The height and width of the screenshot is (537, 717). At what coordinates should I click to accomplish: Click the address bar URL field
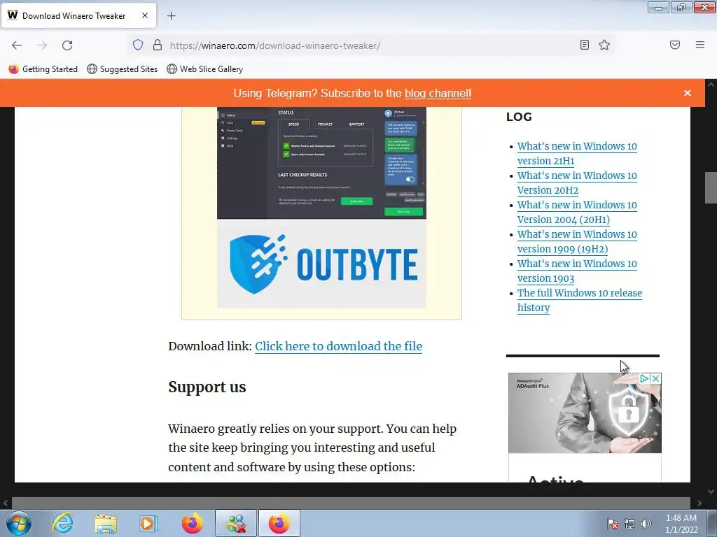(370, 45)
